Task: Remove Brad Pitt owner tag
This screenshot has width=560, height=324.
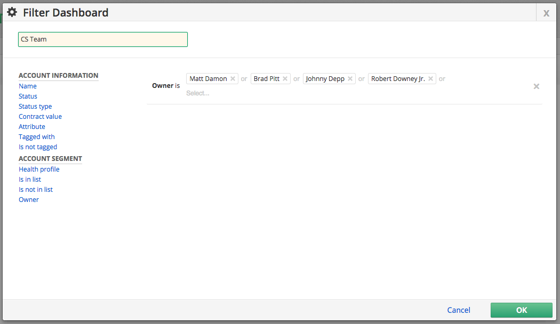Action: coord(285,78)
